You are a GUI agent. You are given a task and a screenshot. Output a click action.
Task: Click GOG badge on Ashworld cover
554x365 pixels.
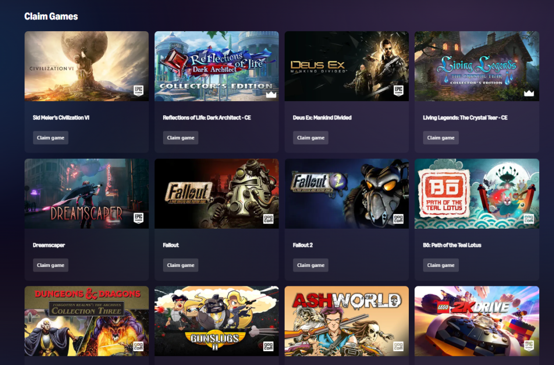[398, 346]
